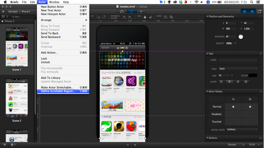Select the device stage view mode
The image size is (264, 148).
click(131, 12)
